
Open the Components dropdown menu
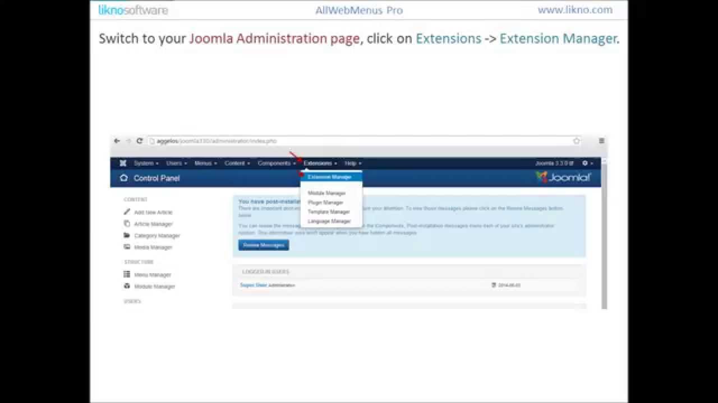coord(277,163)
